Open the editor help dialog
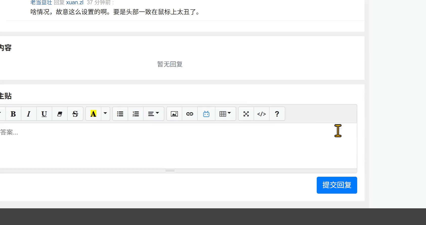This screenshot has width=426, height=225. 277,114
